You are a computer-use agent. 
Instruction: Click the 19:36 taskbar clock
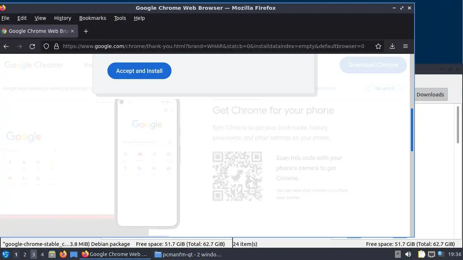(455, 254)
